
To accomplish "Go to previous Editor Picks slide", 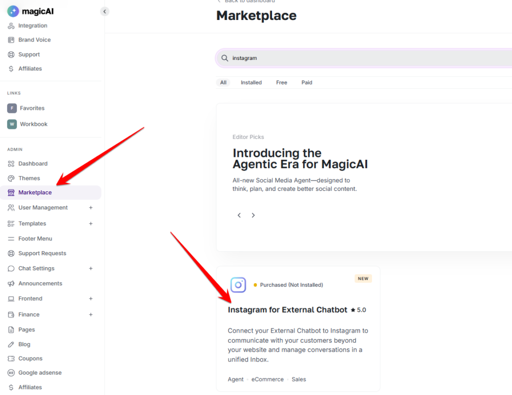I will click(239, 215).
